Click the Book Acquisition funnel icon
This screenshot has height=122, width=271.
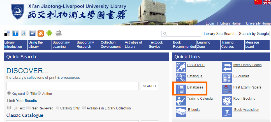click(227, 112)
